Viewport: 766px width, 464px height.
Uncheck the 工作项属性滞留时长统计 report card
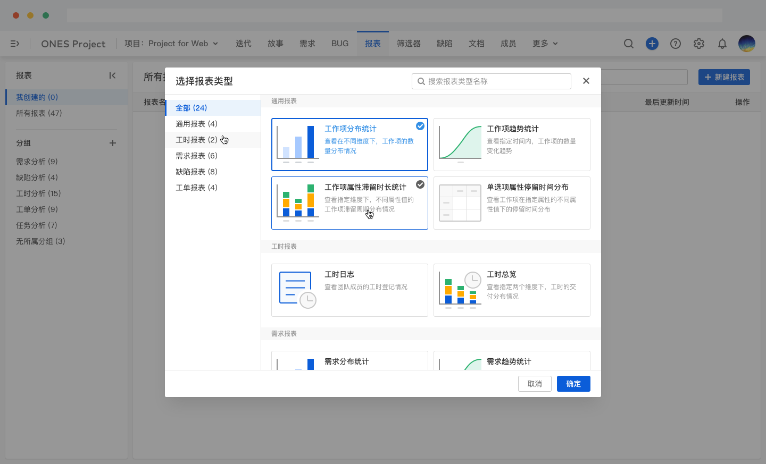coord(420,184)
